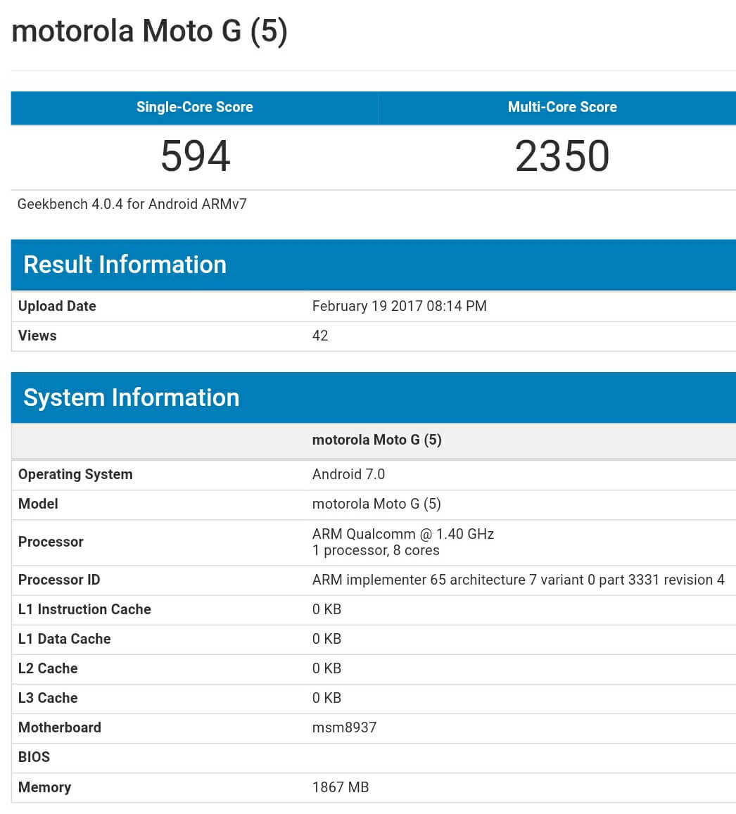The height and width of the screenshot is (814, 736).
Task: Click the L3 Cache '0 KB' value
Action: pos(326,698)
